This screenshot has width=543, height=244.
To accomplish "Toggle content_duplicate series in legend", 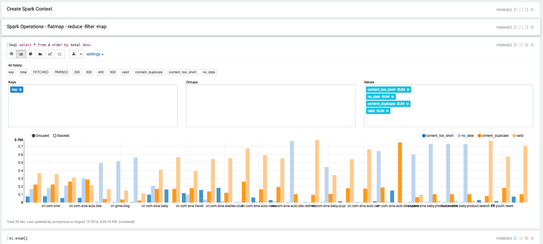I will coord(493,136).
